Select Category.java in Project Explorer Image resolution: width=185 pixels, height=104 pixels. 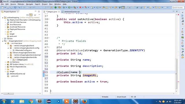(x=22, y=60)
